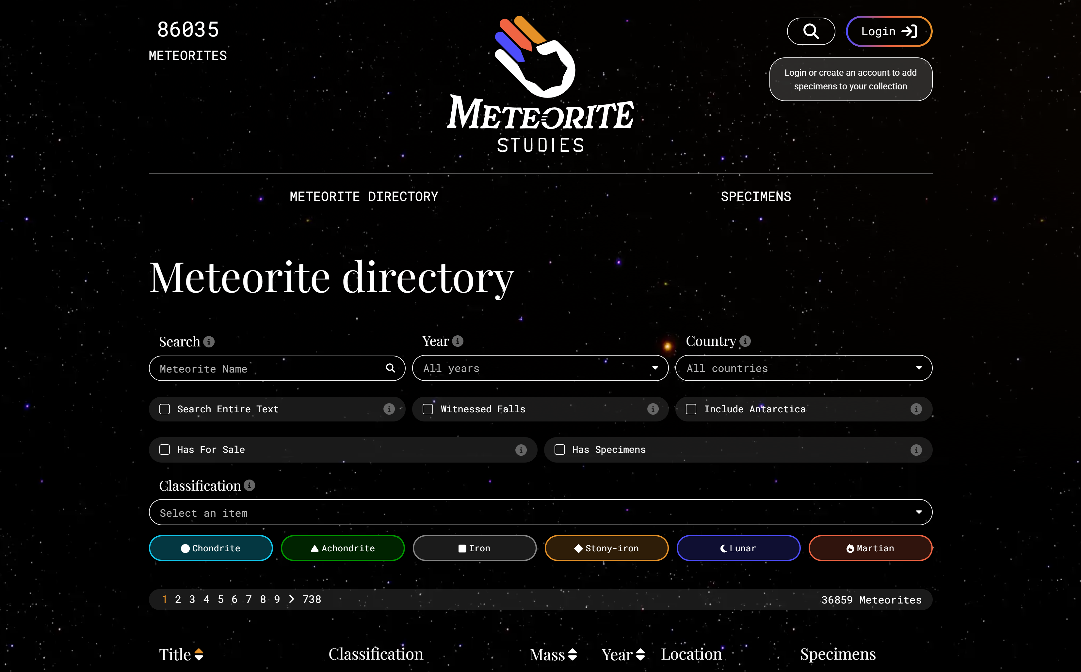Enable the Search Entire Text checkbox
1081x672 pixels.
(x=165, y=409)
